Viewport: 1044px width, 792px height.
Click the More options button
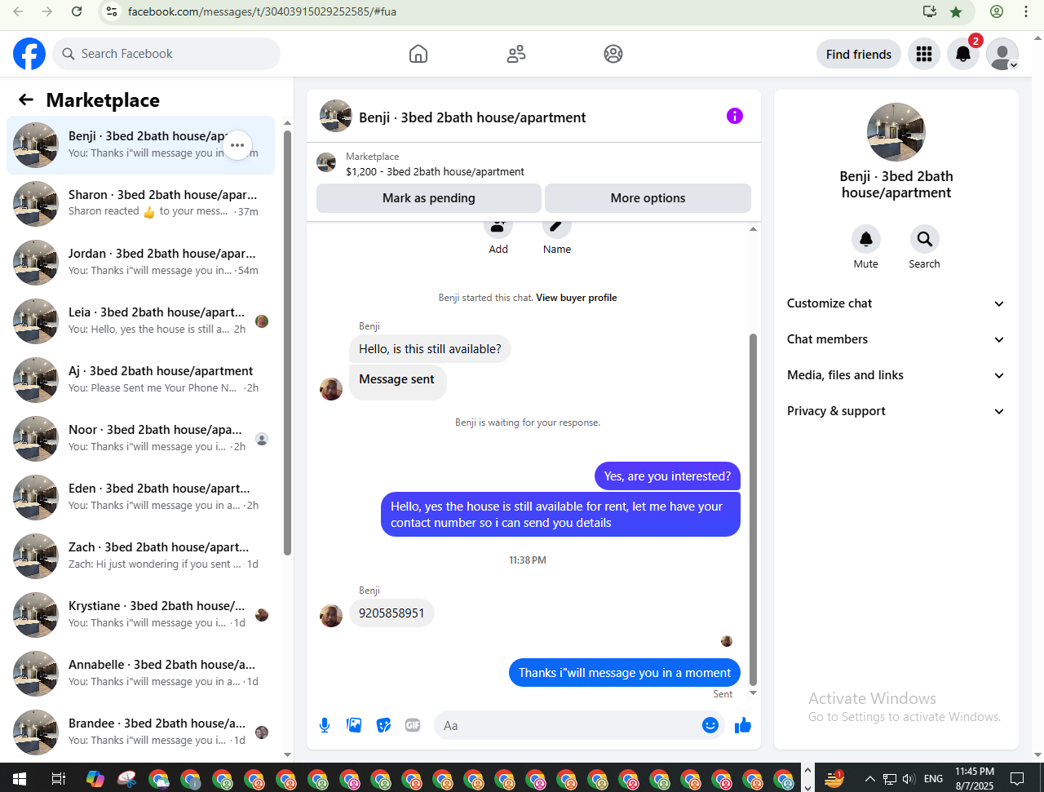pos(648,198)
